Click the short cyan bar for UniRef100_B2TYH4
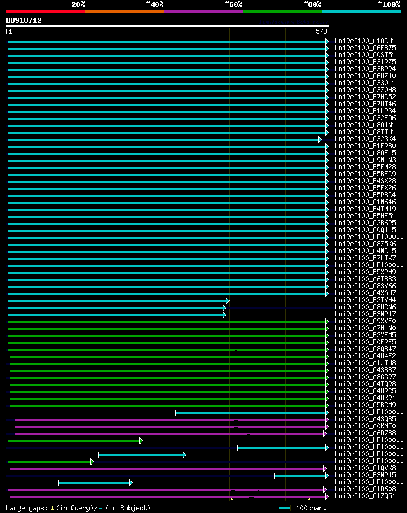407x513 pixels. click(118, 300)
